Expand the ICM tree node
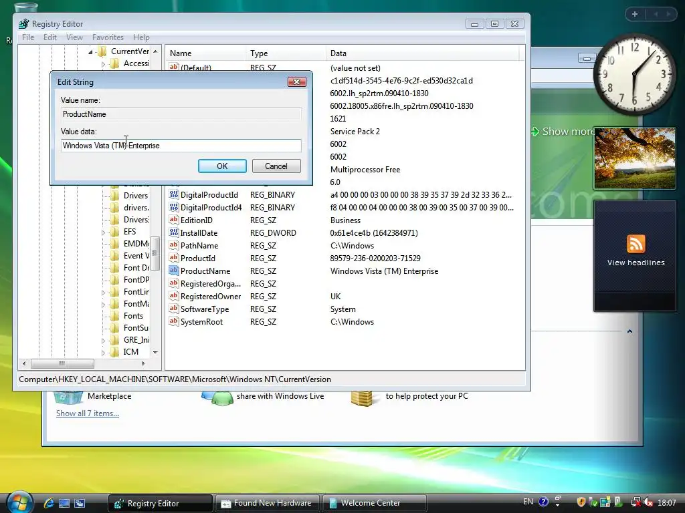The width and height of the screenshot is (685, 513). click(103, 353)
